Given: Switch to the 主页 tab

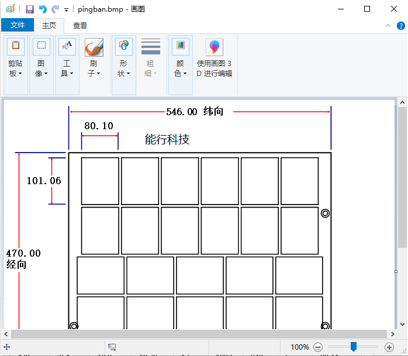Looking at the screenshot, I should (49, 25).
